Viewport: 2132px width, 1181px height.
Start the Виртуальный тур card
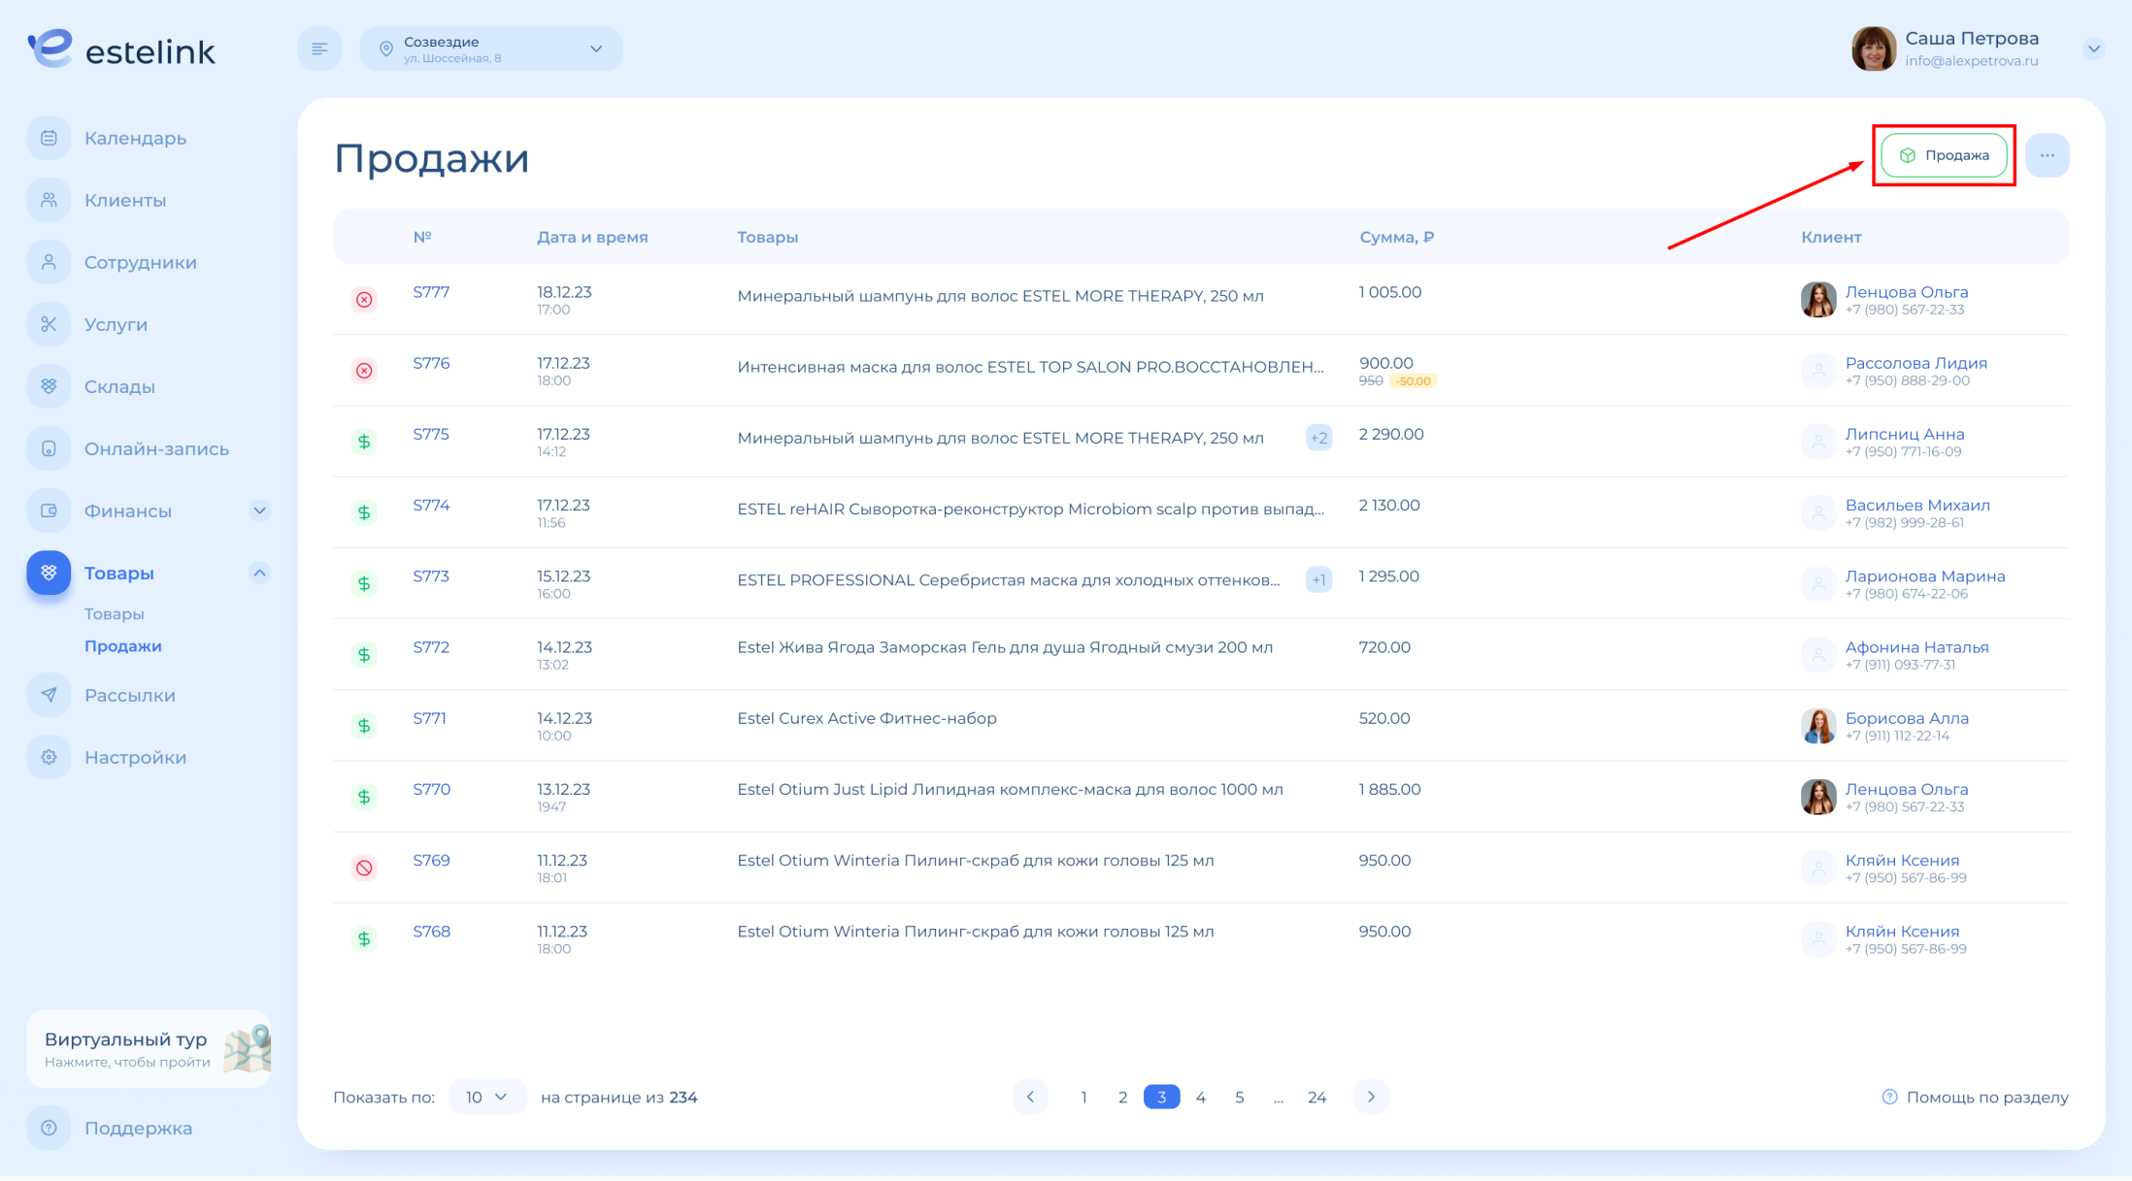coord(149,1049)
